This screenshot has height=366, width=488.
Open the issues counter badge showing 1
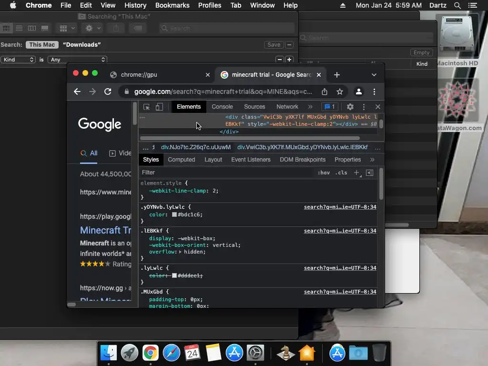click(x=330, y=107)
